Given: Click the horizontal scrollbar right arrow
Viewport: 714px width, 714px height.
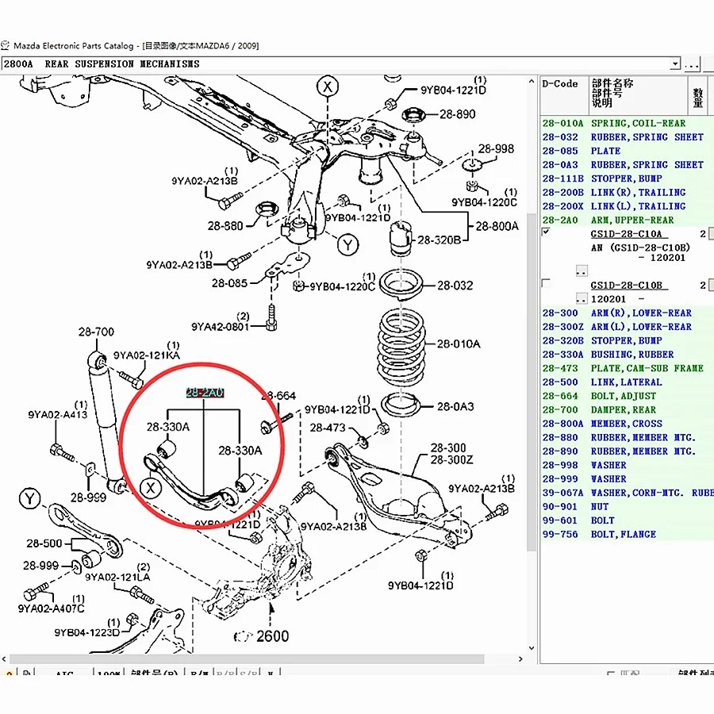Looking at the screenshot, I should (x=520, y=659).
